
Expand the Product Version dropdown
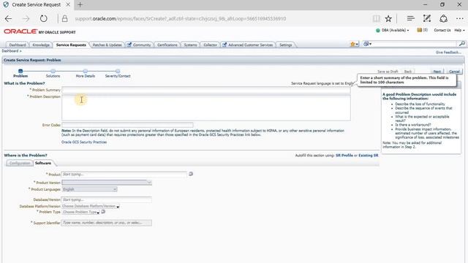149,182
